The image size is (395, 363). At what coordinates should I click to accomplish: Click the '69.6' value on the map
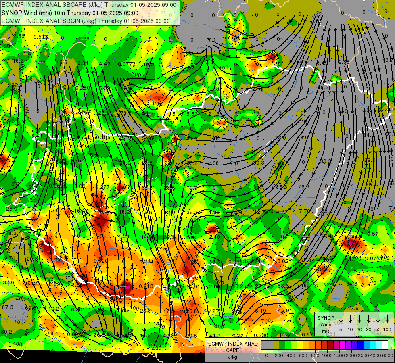31,308
